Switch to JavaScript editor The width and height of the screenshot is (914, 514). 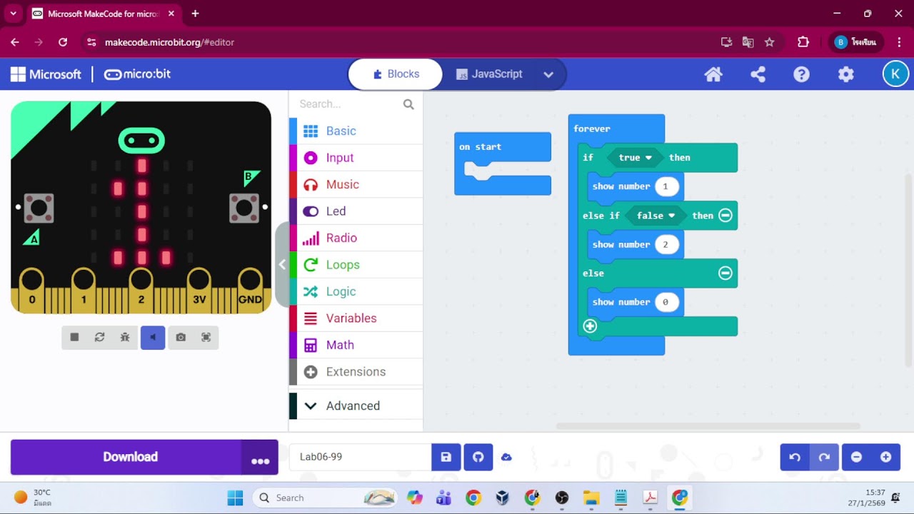tap(489, 74)
